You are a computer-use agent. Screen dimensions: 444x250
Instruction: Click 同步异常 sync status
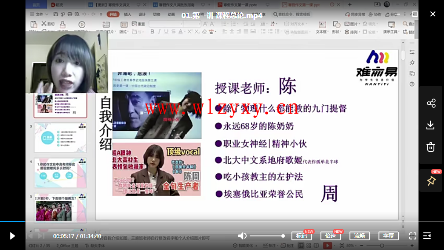355,14
